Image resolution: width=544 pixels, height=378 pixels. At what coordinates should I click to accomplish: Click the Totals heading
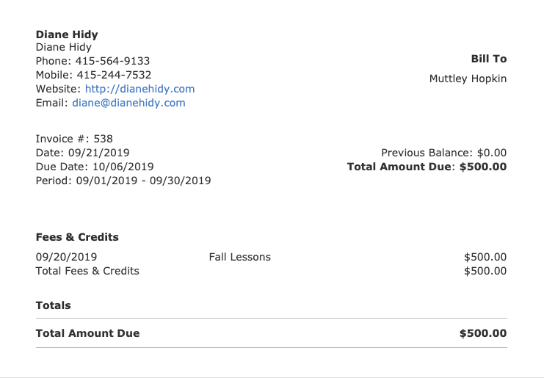click(x=53, y=305)
